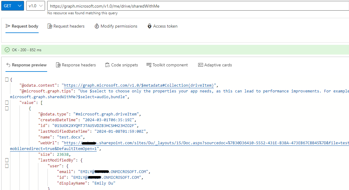Screen dimensions: 349x190
Task: Click the "email" key in user object
Action: pyautogui.click(x=65, y=172)
